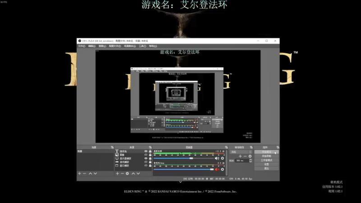Open the 编辑(E) Edit menu
The height and width of the screenshot is (203, 361).
(x=92, y=46)
